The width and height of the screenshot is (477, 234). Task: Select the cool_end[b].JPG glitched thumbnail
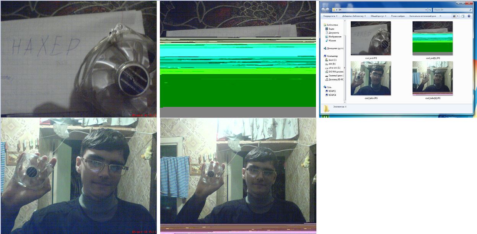click(x=433, y=38)
